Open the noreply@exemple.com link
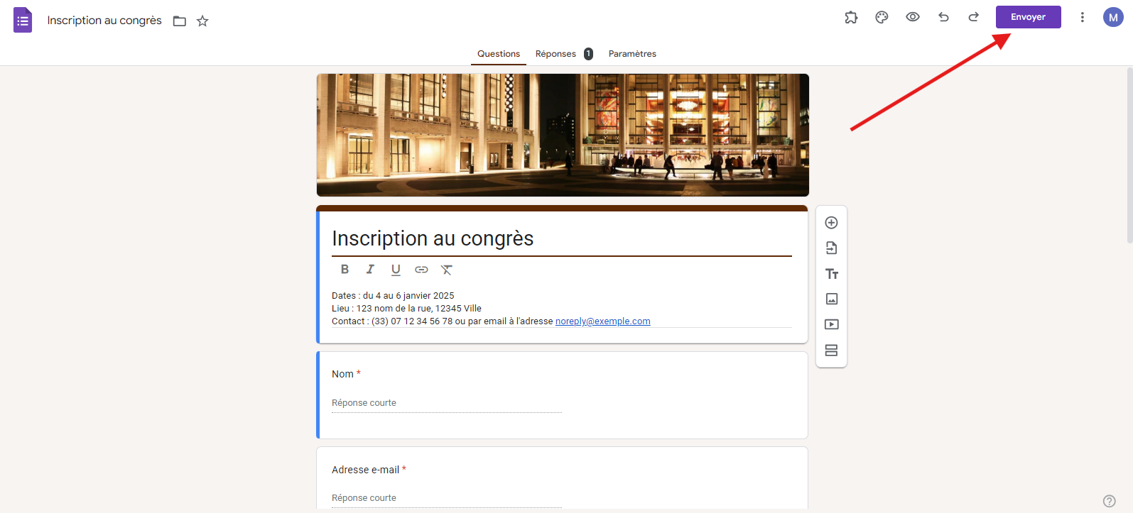 (x=602, y=321)
